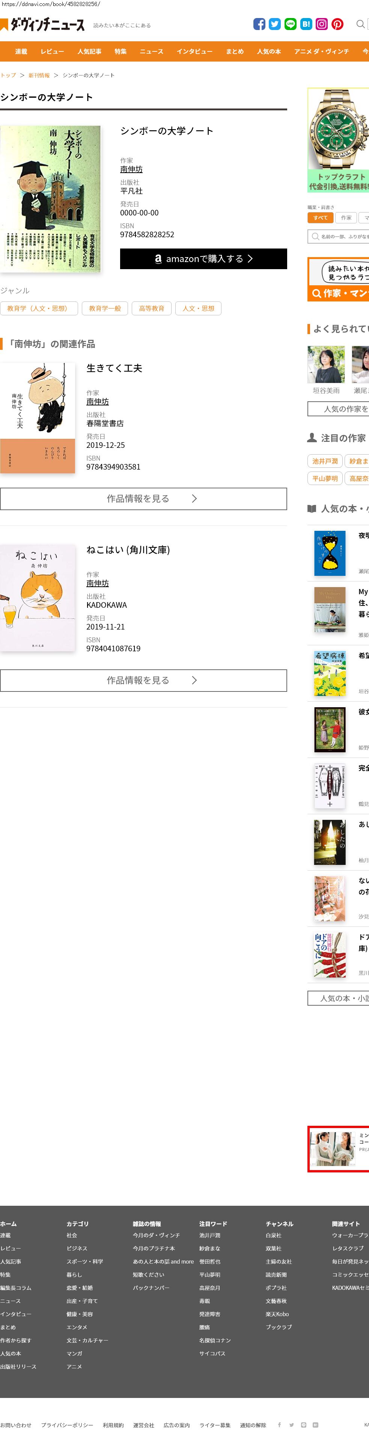Open the Instagram icon in header
Screen dimensions: 369x1440
321,24
